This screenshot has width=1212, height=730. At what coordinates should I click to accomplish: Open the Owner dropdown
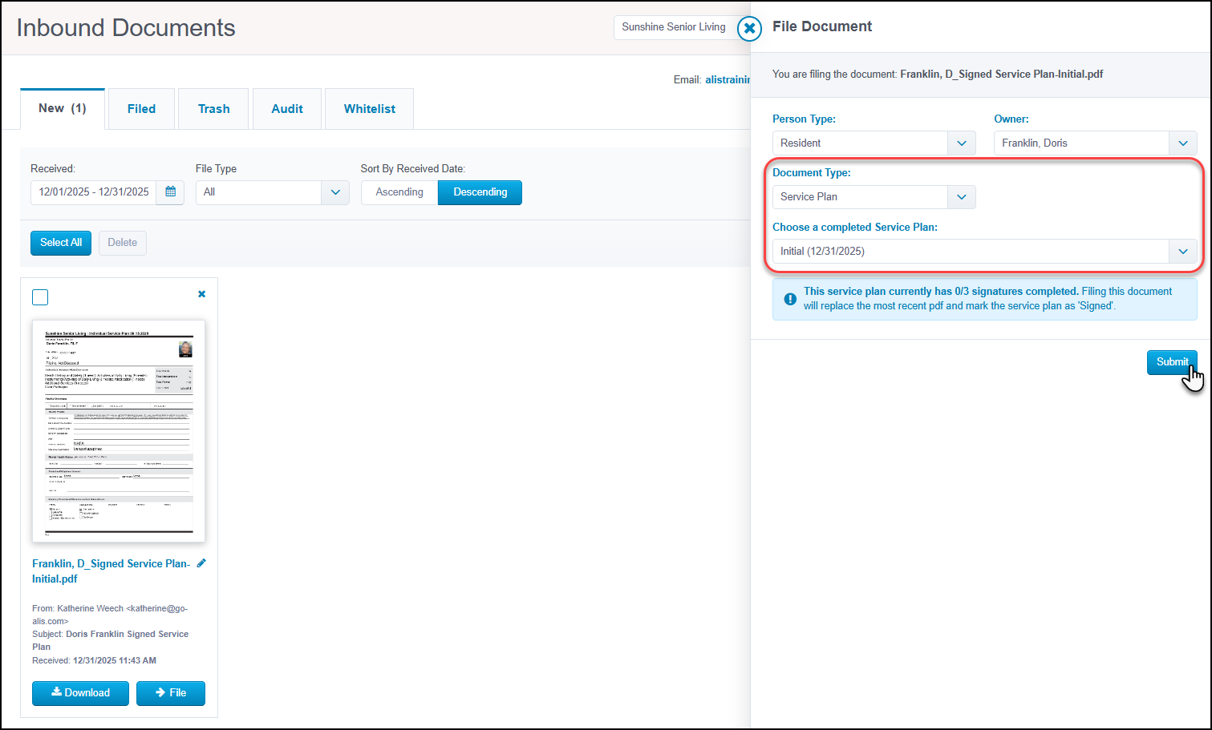[1182, 143]
